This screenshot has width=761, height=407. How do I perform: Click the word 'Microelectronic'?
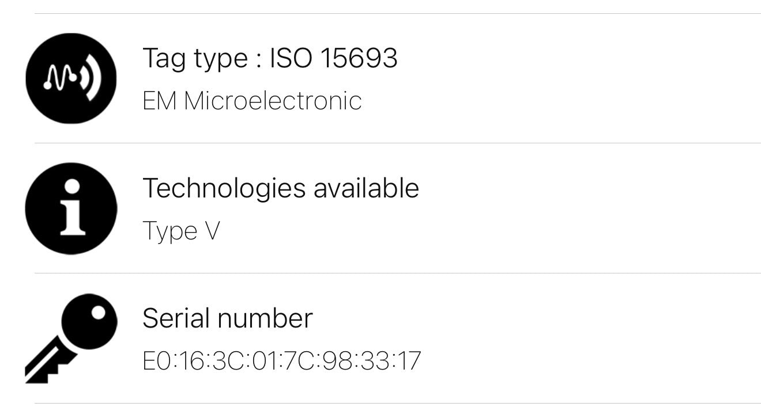tap(273, 101)
